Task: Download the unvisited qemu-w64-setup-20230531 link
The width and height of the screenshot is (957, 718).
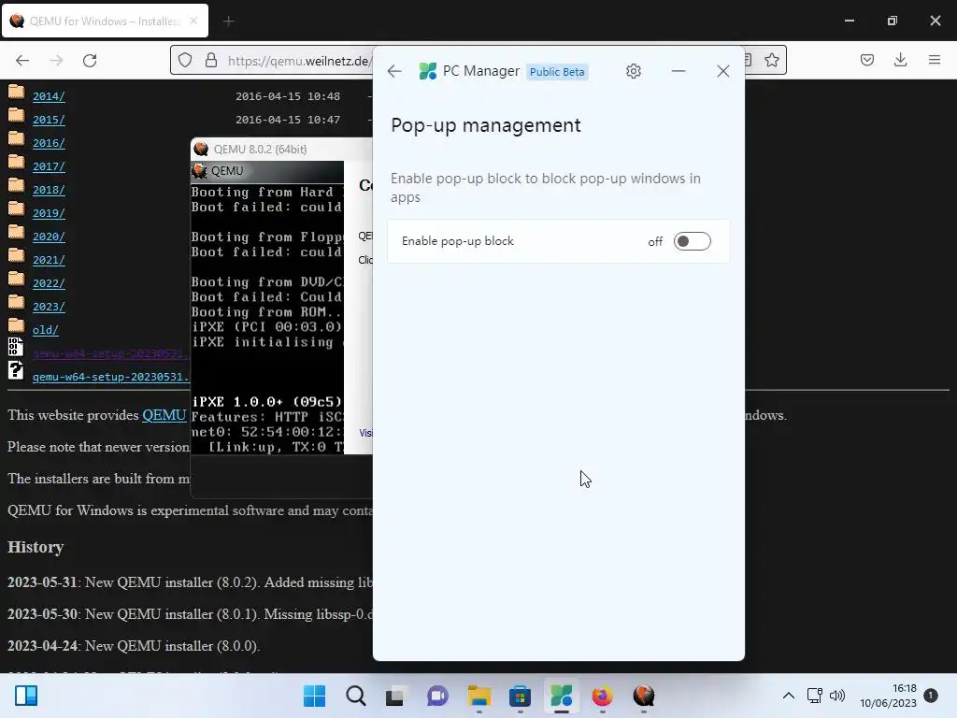Action: [111, 377]
